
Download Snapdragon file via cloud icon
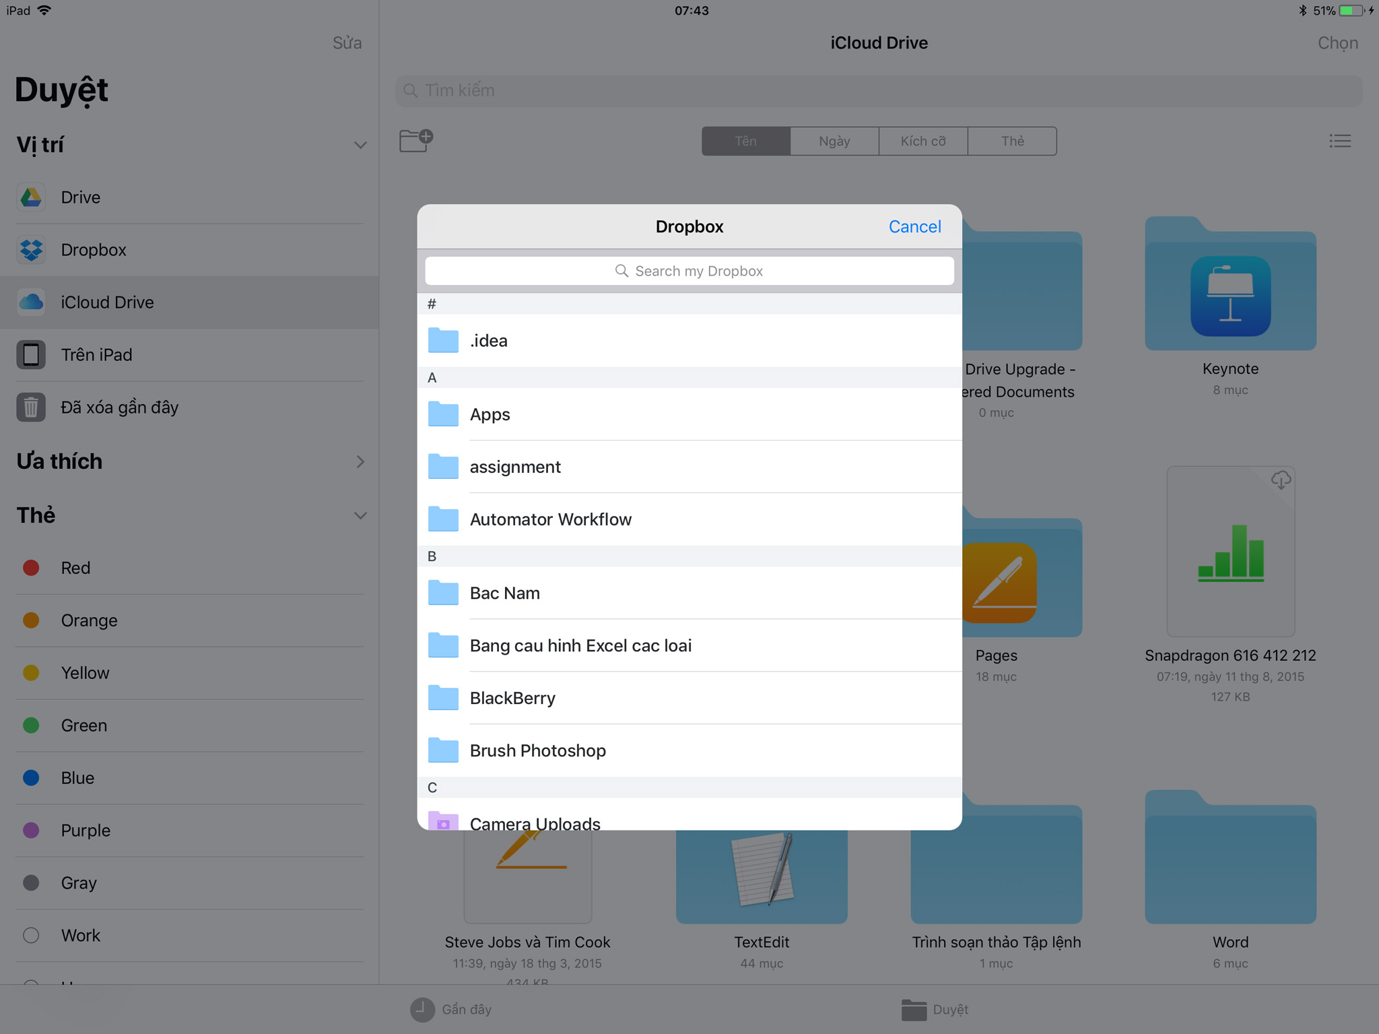coord(1281,480)
